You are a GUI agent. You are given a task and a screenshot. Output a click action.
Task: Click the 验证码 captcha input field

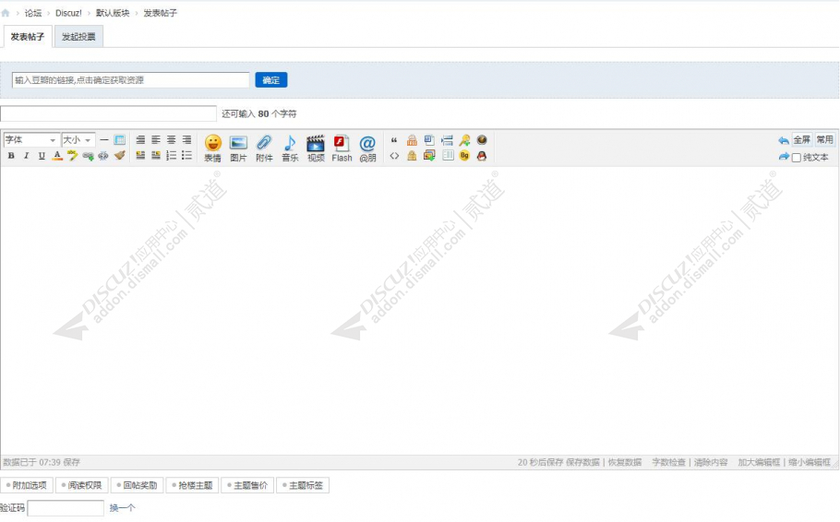(66, 508)
